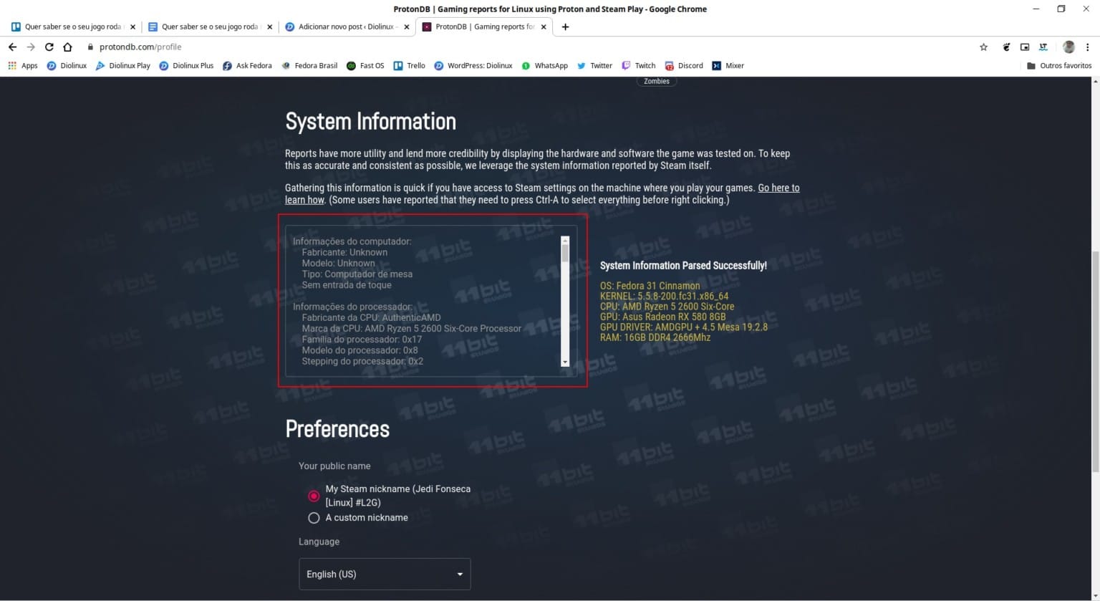The image size is (1100, 601).
Task: Open the Trello bookmark
Action: click(409, 65)
